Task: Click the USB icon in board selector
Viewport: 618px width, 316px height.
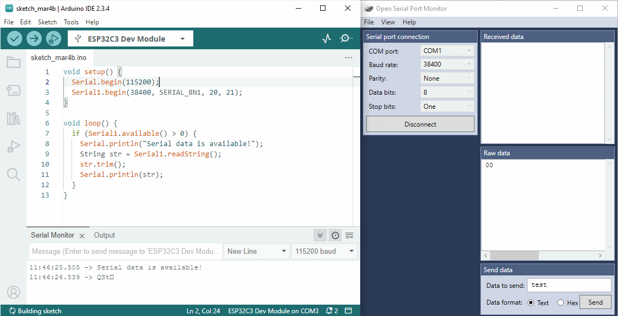Action: (79, 38)
